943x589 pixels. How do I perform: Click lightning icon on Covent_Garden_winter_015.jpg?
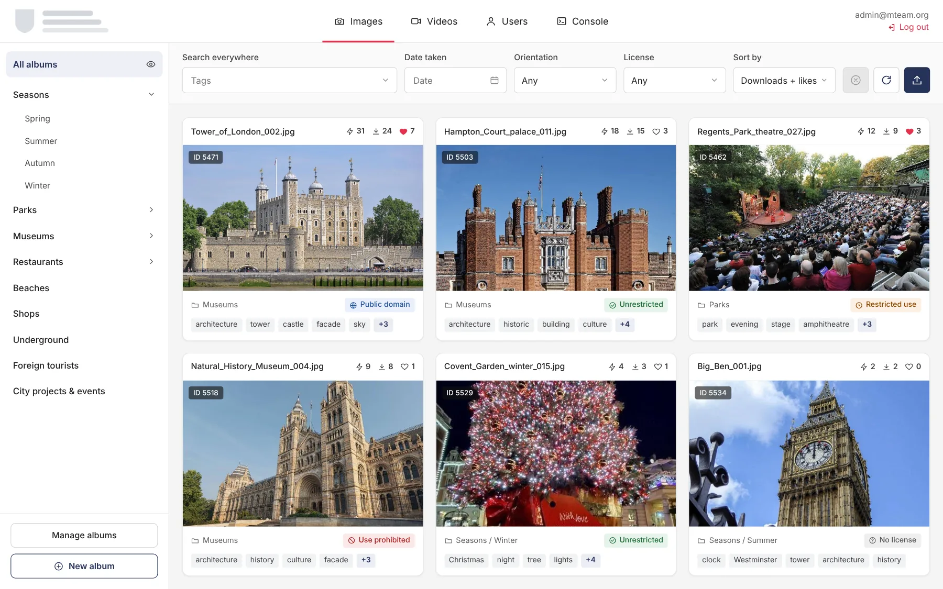point(612,367)
